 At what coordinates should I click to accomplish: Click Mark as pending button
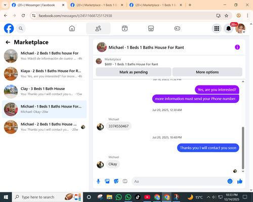[x=134, y=72]
